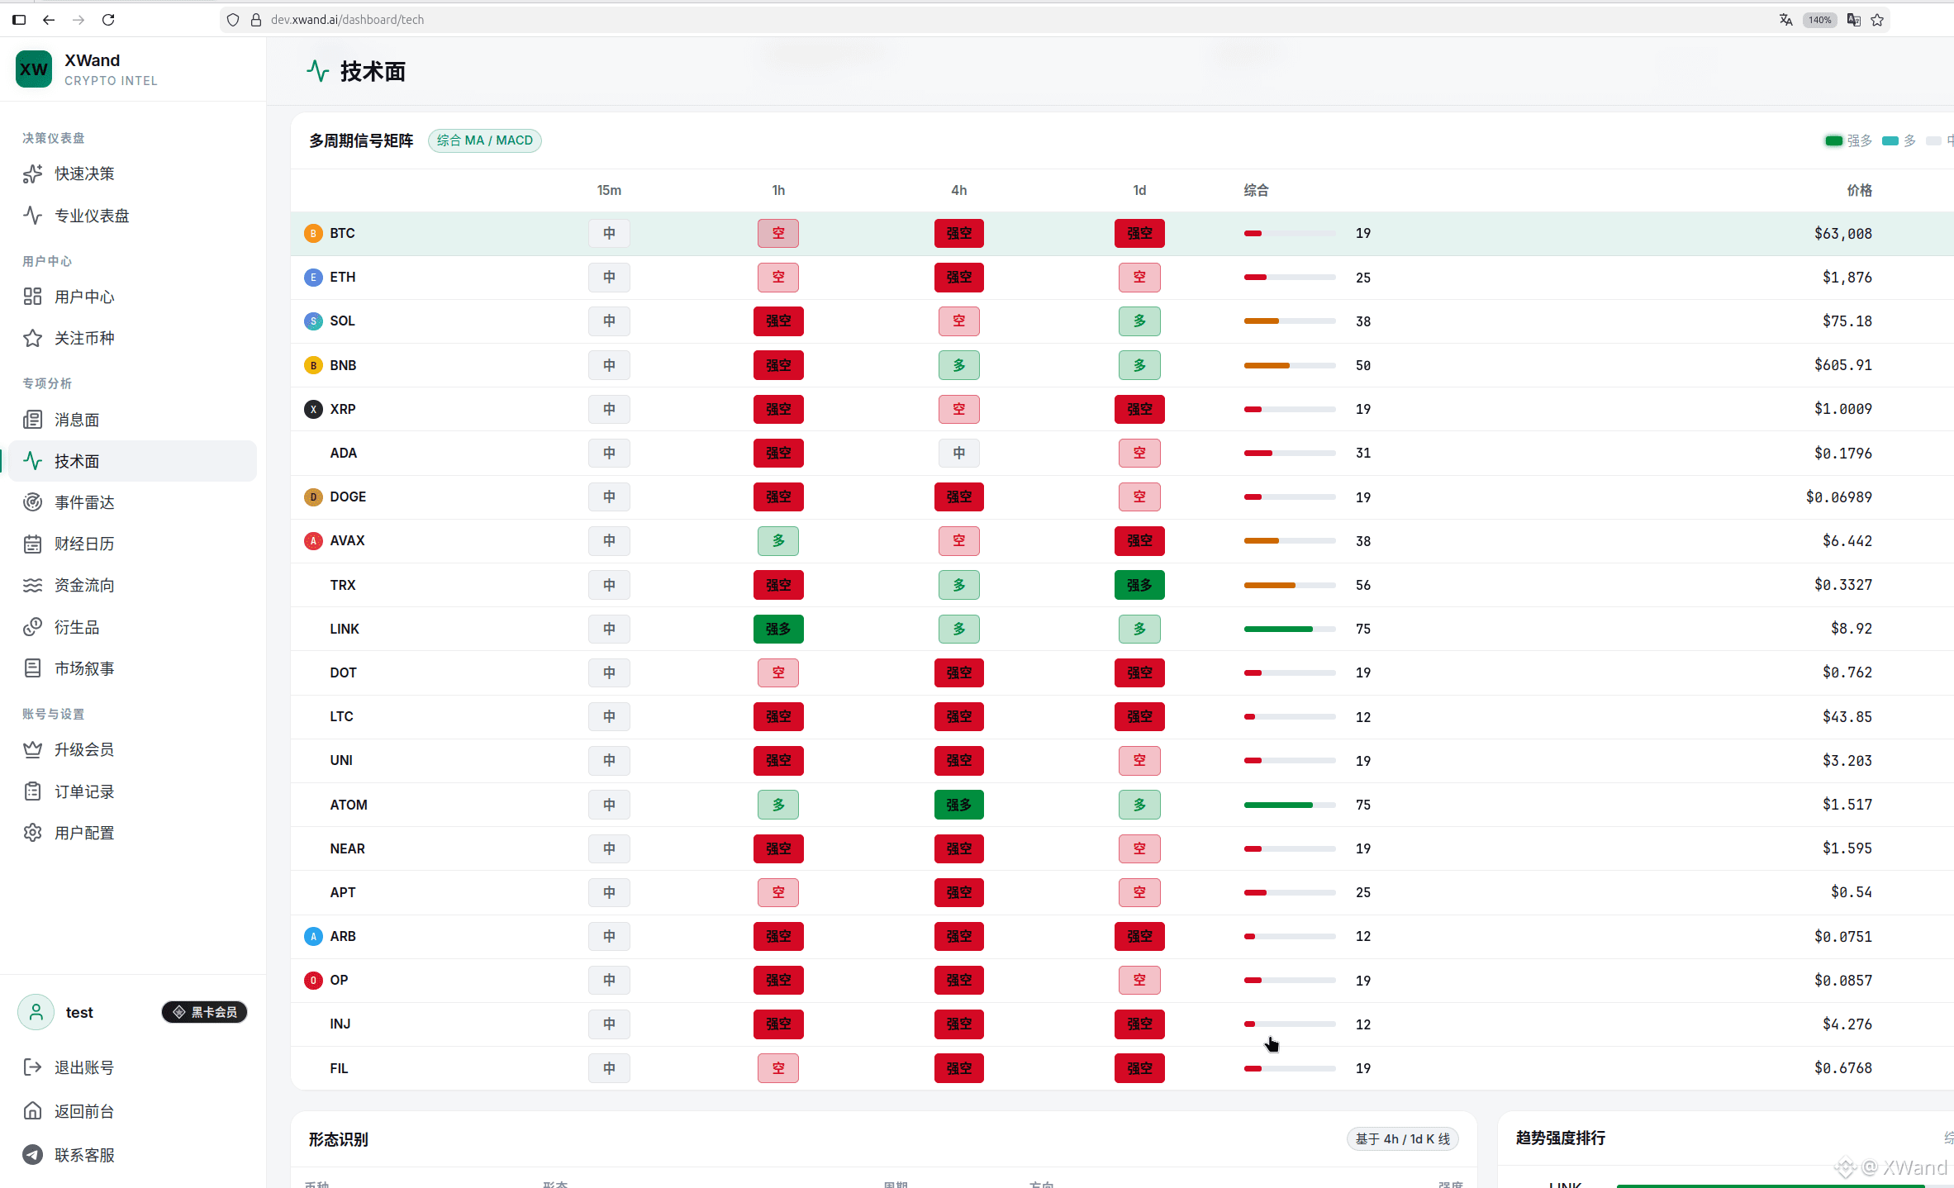This screenshot has width=1954, height=1188.
Task: Click the BTC price $63,008
Action: [1842, 234]
